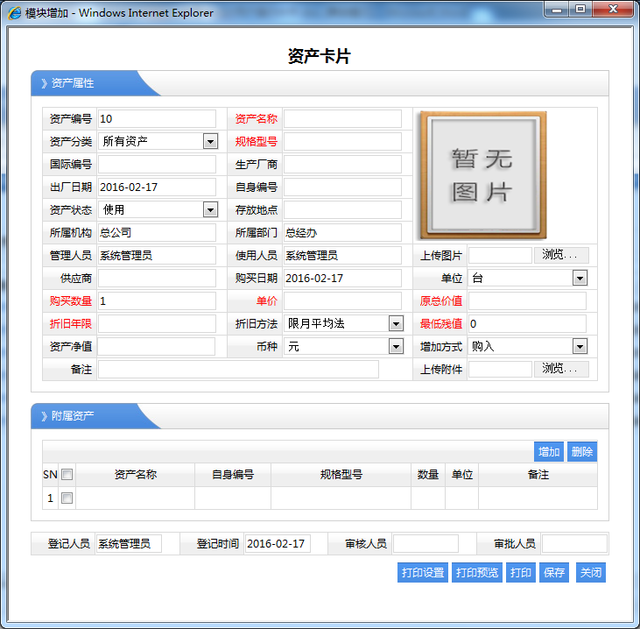The image size is (640, 629).
Task: Open the 折旧方法 dropdown list
Action: 396,323
